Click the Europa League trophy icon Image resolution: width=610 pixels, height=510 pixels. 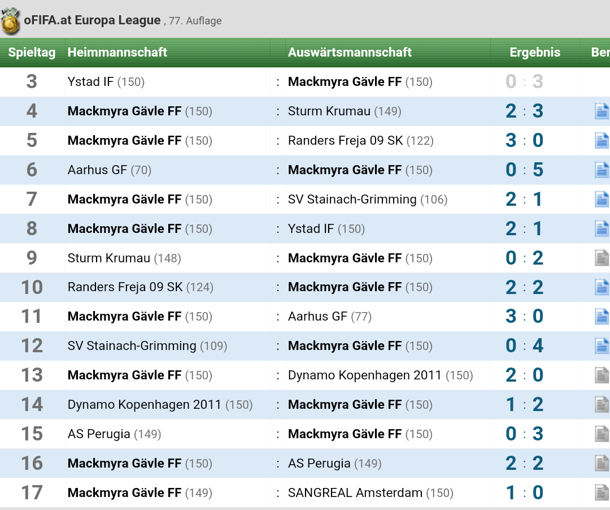click(x=11, y=21)
